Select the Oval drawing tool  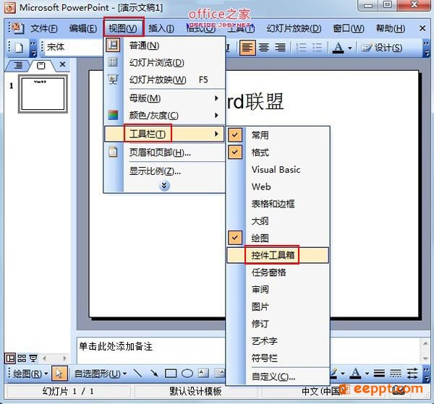tap(187, 374)
